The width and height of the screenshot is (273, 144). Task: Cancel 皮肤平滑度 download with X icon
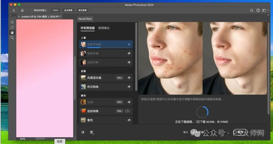click(x=129, y=44)
